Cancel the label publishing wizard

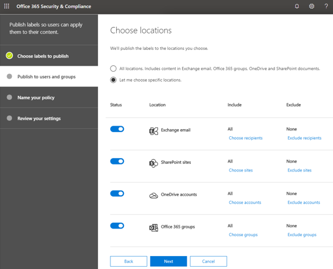point(208,261)
